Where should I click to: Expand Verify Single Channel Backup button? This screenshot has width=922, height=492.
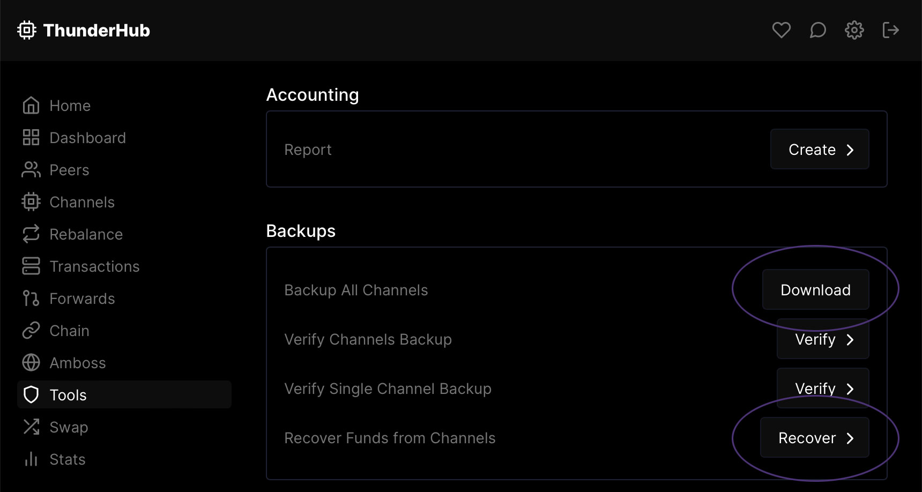click(x=823, y=388)
